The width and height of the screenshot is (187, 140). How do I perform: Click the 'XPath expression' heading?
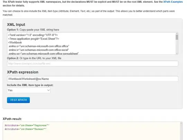[23, 72]
